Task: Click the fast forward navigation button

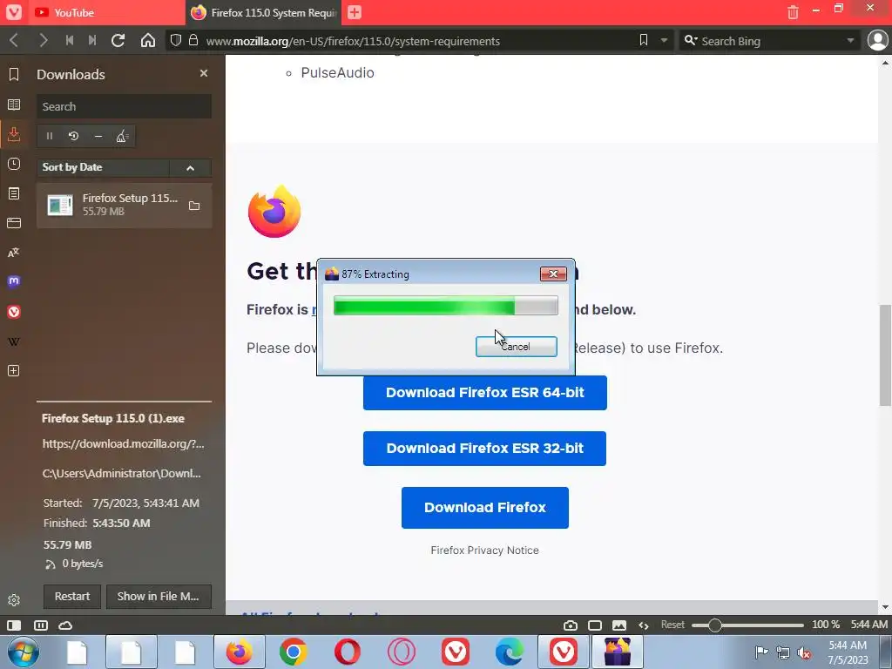Action: click(x=92, y=40)
